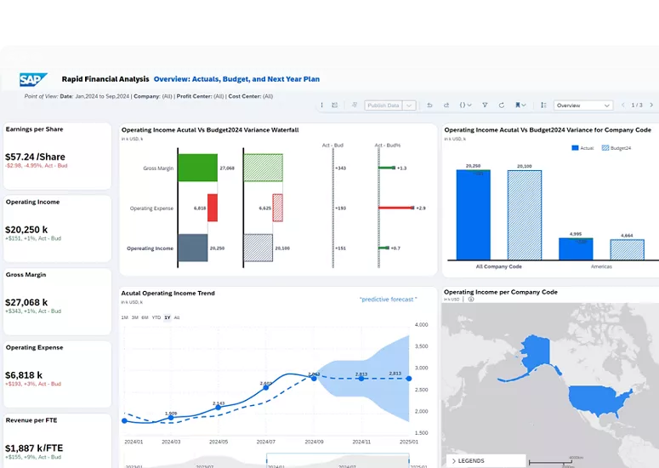The width and height of the screenshot is (659, 468).
Task: Click the refresh data icon
Action: point(502,106)
